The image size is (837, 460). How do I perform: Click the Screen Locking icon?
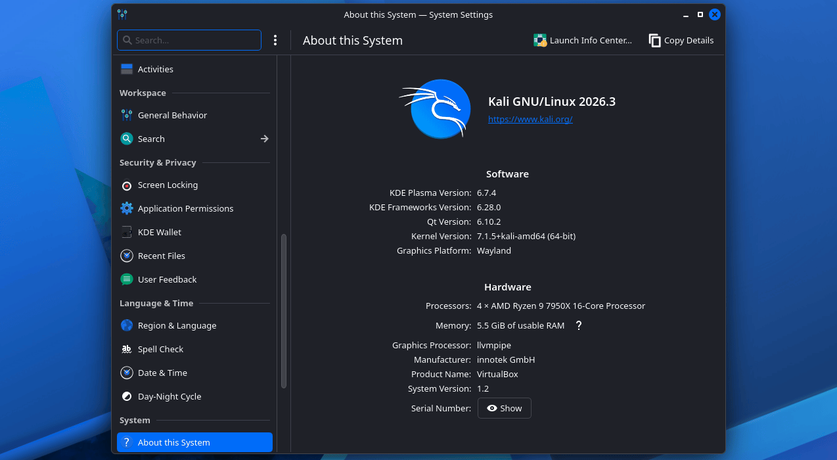127,185
